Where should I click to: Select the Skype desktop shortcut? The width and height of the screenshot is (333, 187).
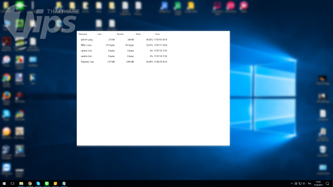6,115
